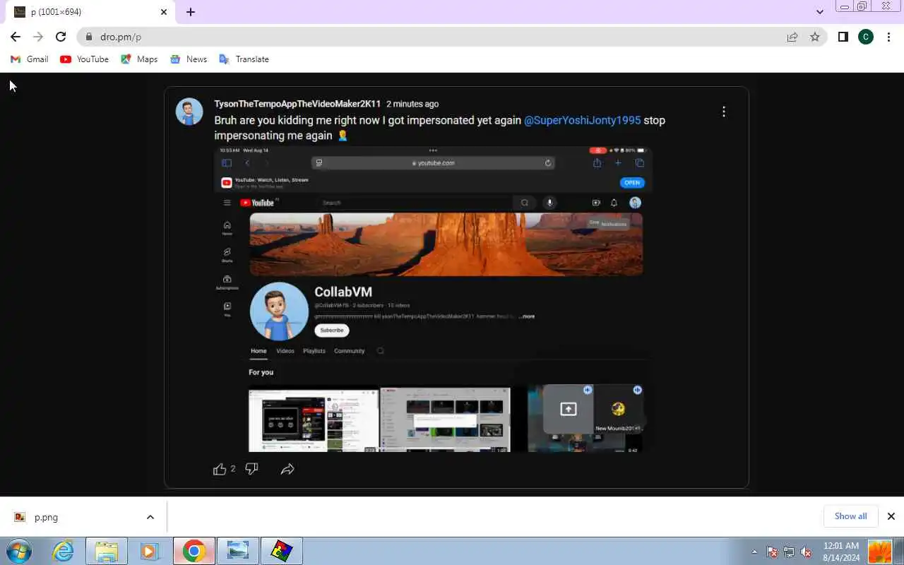904x565 pixels.
Task: Click TysonTheTempoAppTheVideoMaker2K11 username
Action: click(x=297, y=104)
